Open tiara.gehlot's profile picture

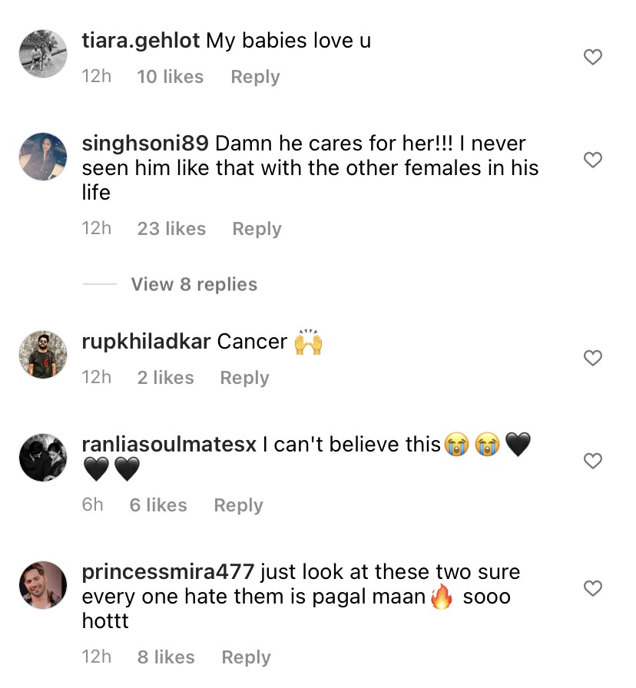(x=43, y=54)
